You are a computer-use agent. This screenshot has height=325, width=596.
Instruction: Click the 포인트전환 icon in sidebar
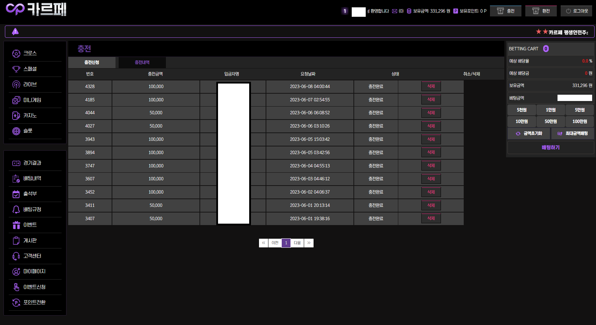click(x=16, y=303)
